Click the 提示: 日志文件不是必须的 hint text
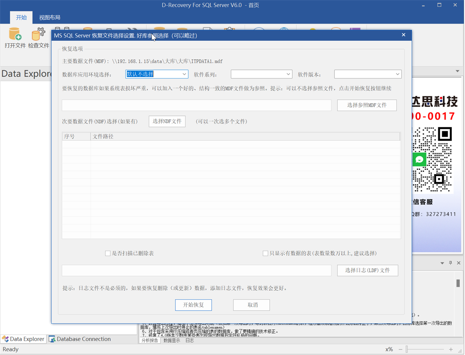 (x=175, y=288)
